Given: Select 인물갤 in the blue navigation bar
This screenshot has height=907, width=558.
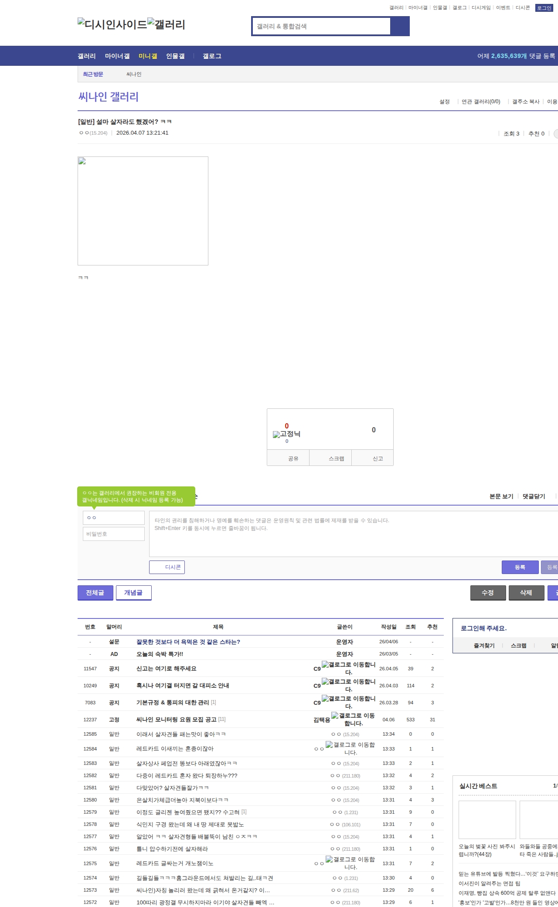Looking at the screenshot, I should click(175, 56).
